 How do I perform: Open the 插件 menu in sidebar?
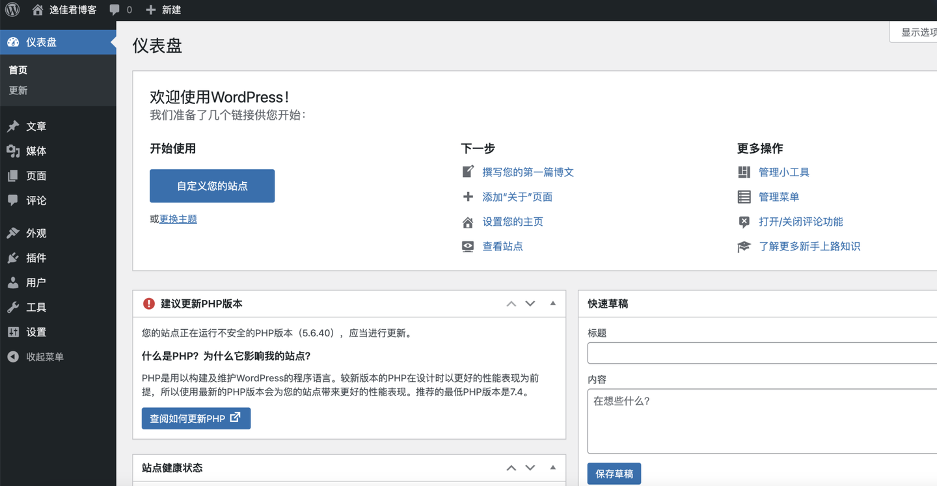58,258
